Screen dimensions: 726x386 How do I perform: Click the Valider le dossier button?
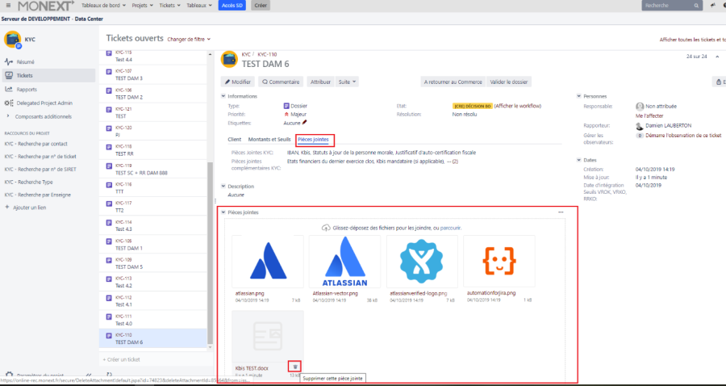point(508,82)
